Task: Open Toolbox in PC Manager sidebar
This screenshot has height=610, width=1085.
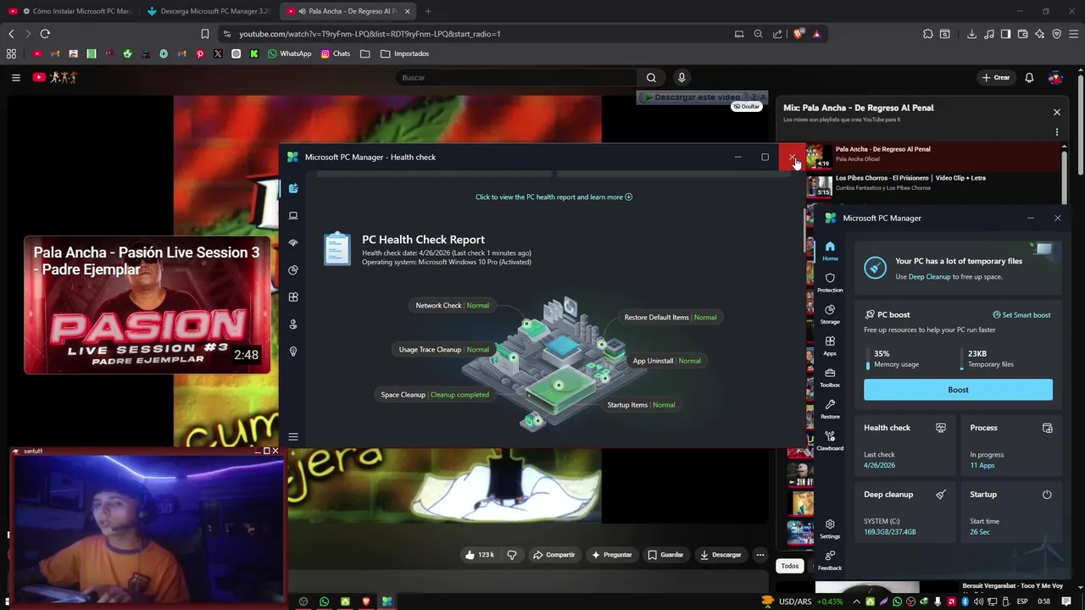Action: (830, 378)
